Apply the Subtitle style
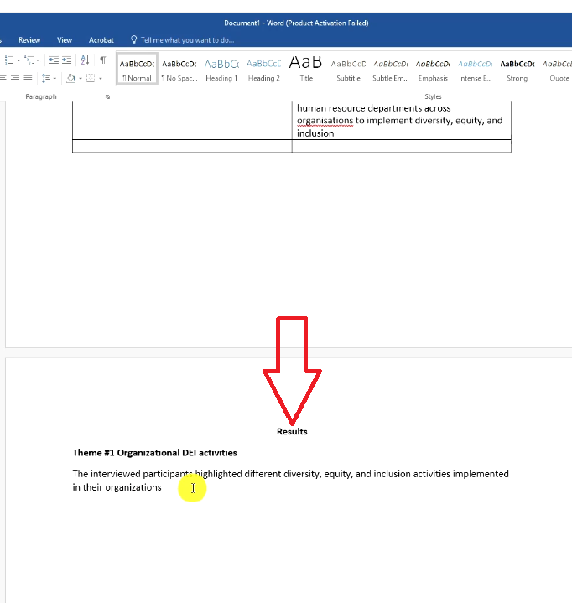The width and height of the screenshot is (572, 603). pyautogui.click(x=349, y=70)
